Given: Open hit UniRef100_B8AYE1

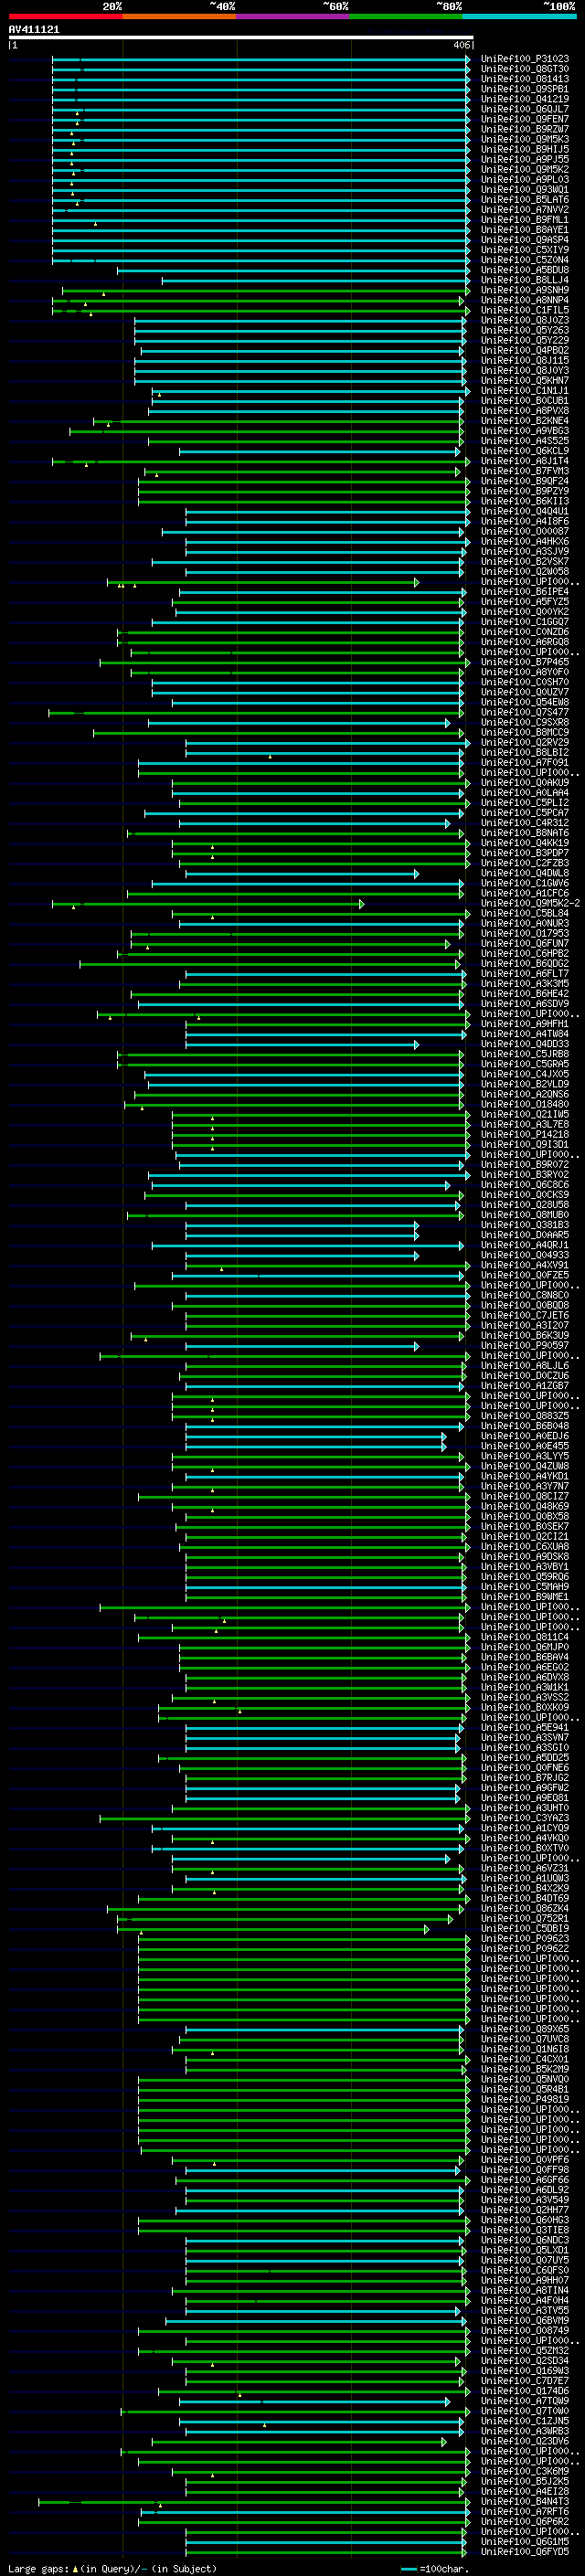Looking at the screenshot, I should 524,230.
